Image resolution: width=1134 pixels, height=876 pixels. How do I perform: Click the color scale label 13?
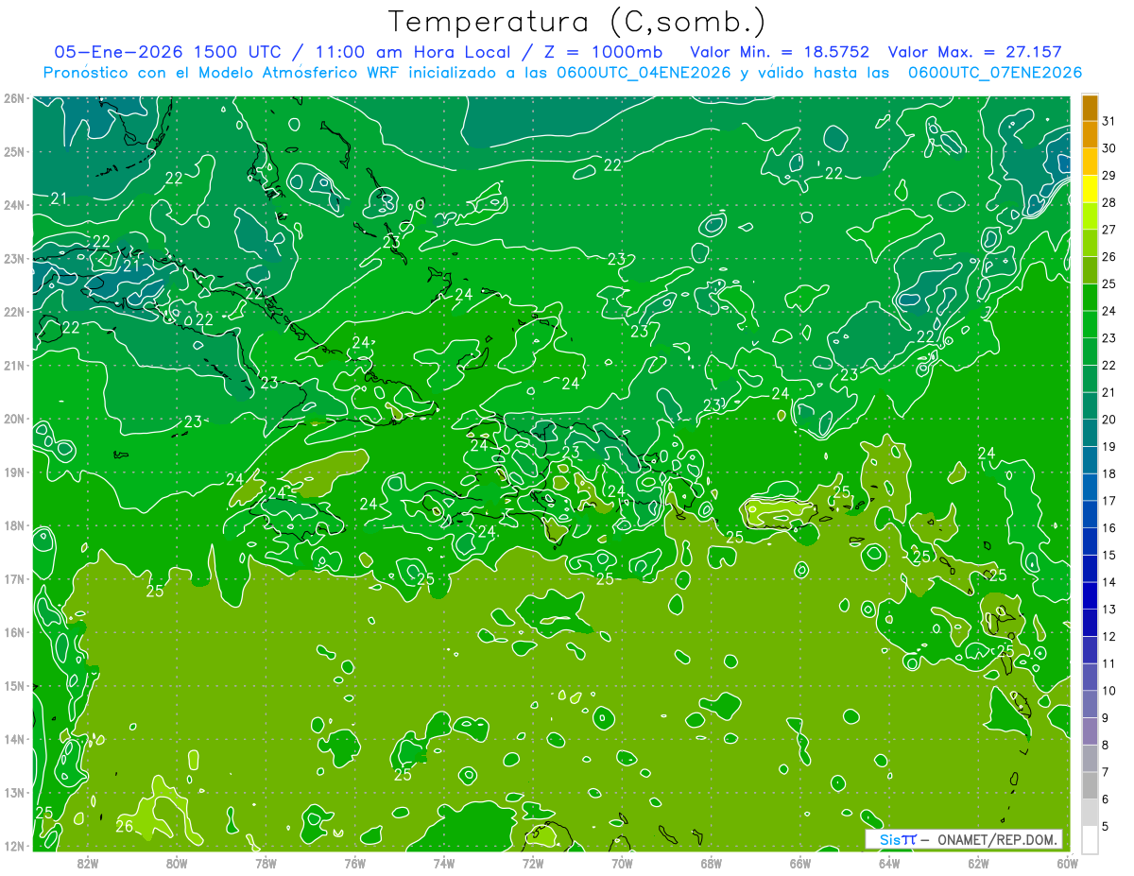tap(1108, 609)
